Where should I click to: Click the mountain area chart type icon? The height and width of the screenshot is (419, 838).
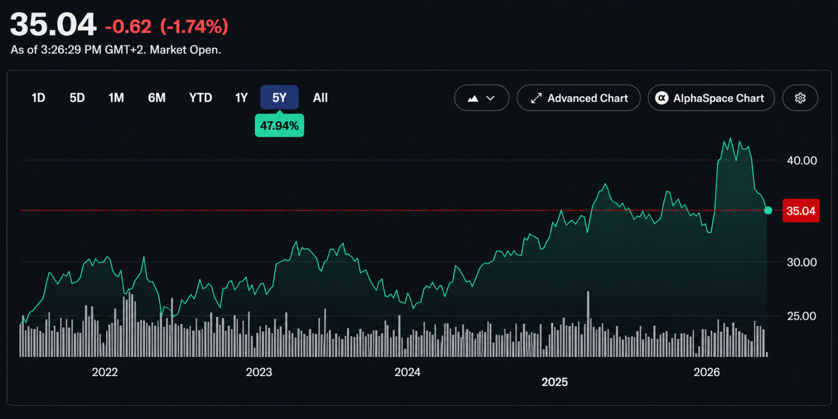(473, 98)
